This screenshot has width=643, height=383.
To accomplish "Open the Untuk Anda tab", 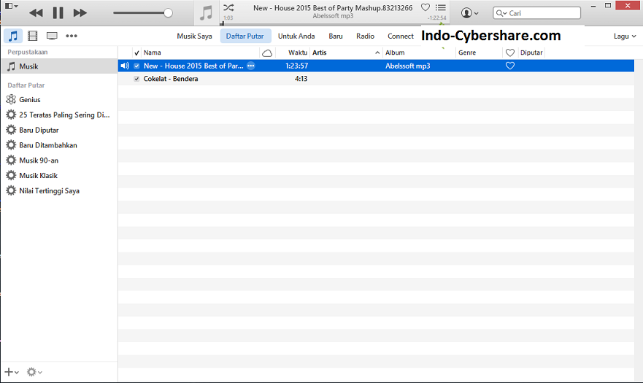I will (296, 36).
